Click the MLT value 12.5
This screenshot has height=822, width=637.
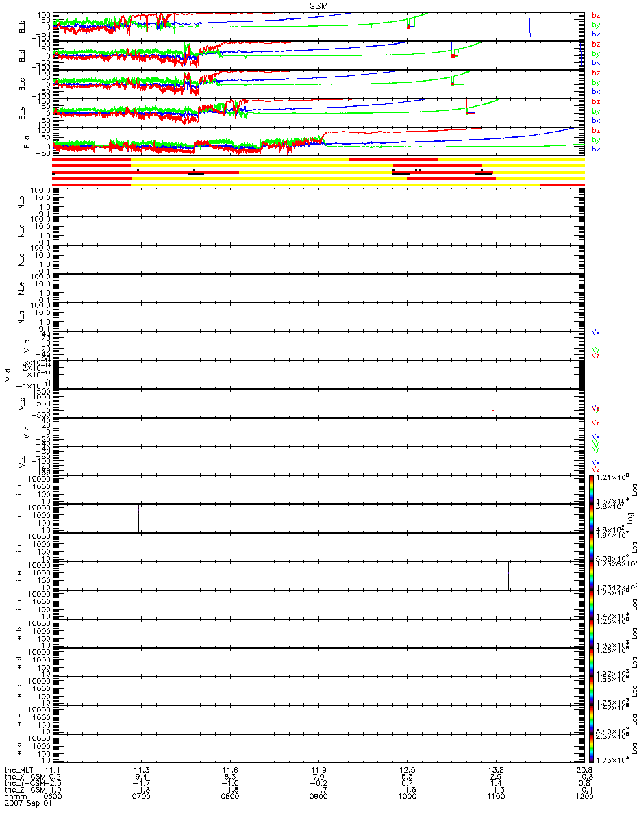408,770
